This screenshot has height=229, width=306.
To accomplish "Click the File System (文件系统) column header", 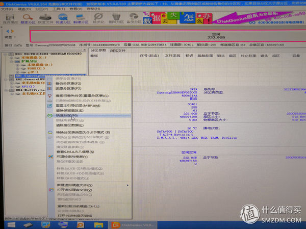I will click(x=172, y=56).
